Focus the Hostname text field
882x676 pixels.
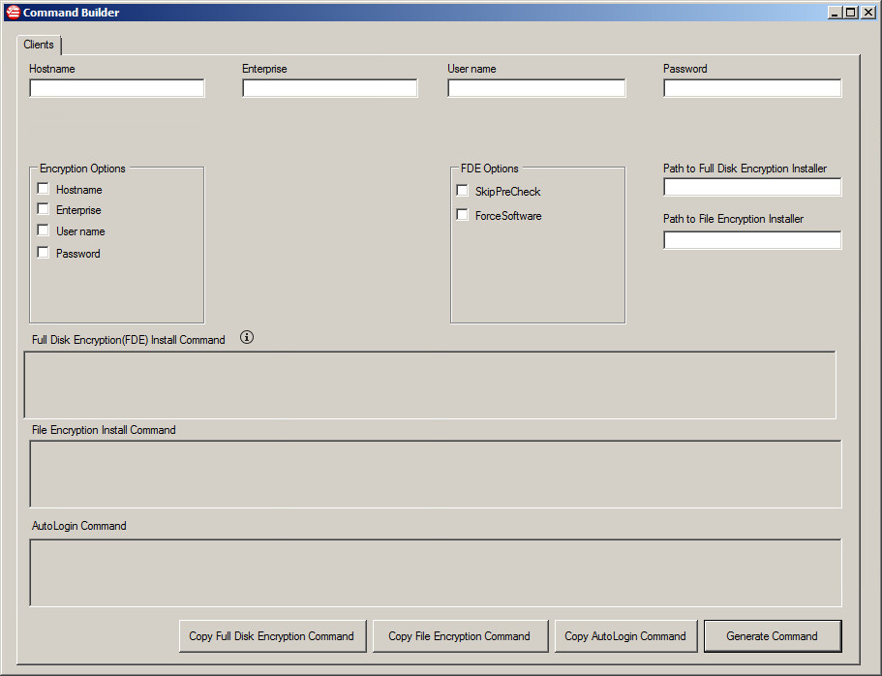coord(117,88)
